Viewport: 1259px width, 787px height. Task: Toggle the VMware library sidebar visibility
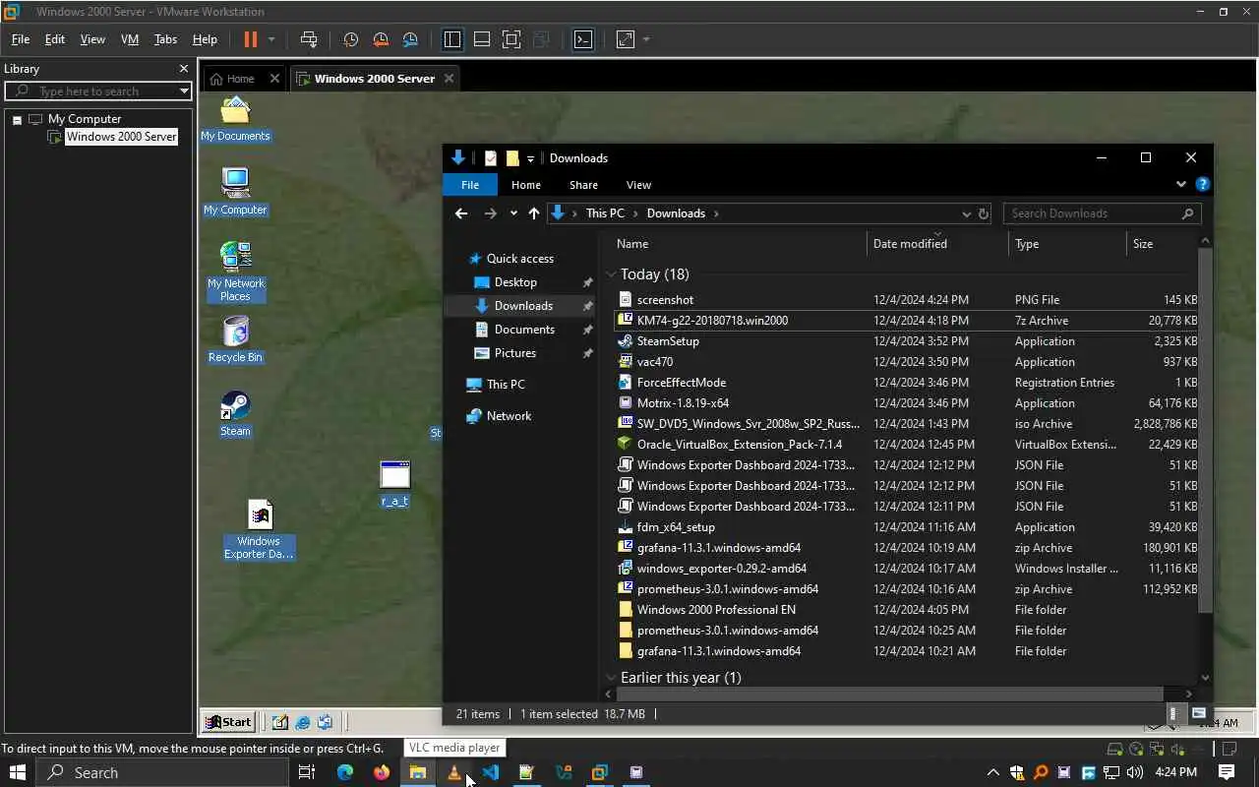452,39
